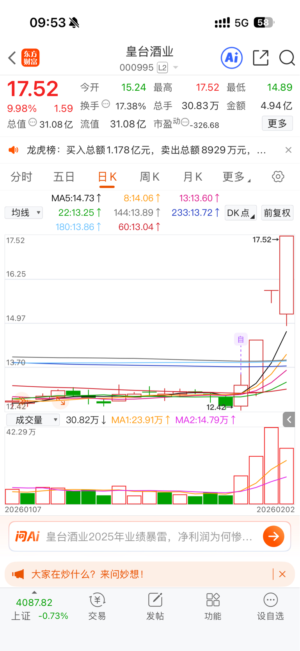
Task: Open the search magnifier icon
Action: [x=287, y=58]
